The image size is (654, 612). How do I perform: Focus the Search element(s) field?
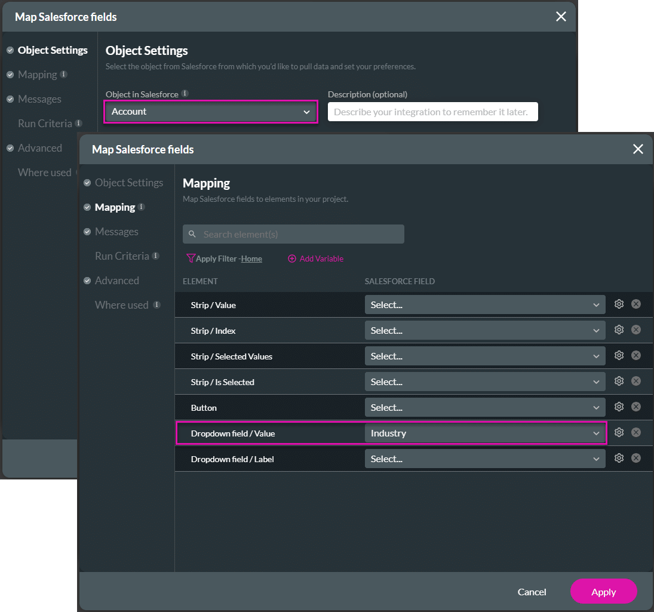click(293, 234)
